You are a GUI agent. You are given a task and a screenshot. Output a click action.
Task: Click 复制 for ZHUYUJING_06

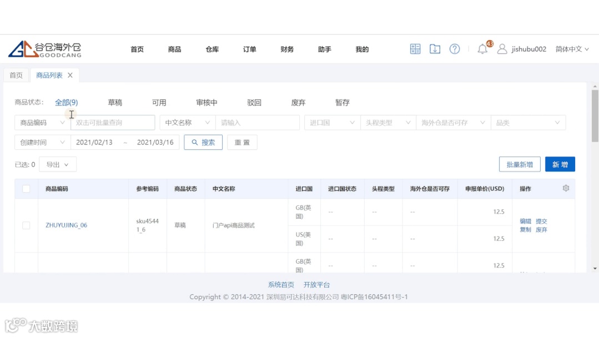click(525, 230)
